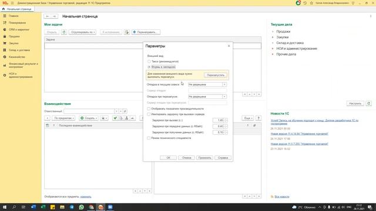Open Отладка при перезапуске dropdown
The width and height of the screenshot is (376, 211).
tap(224, 97)
